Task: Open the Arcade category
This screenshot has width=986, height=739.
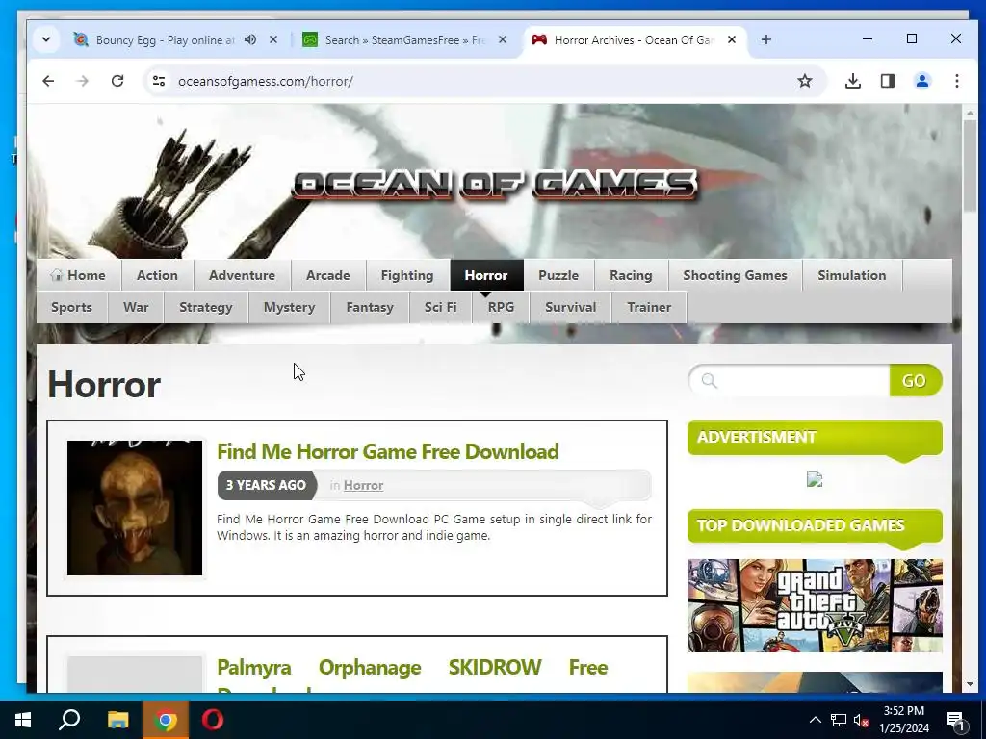Action: coord(327,275)
